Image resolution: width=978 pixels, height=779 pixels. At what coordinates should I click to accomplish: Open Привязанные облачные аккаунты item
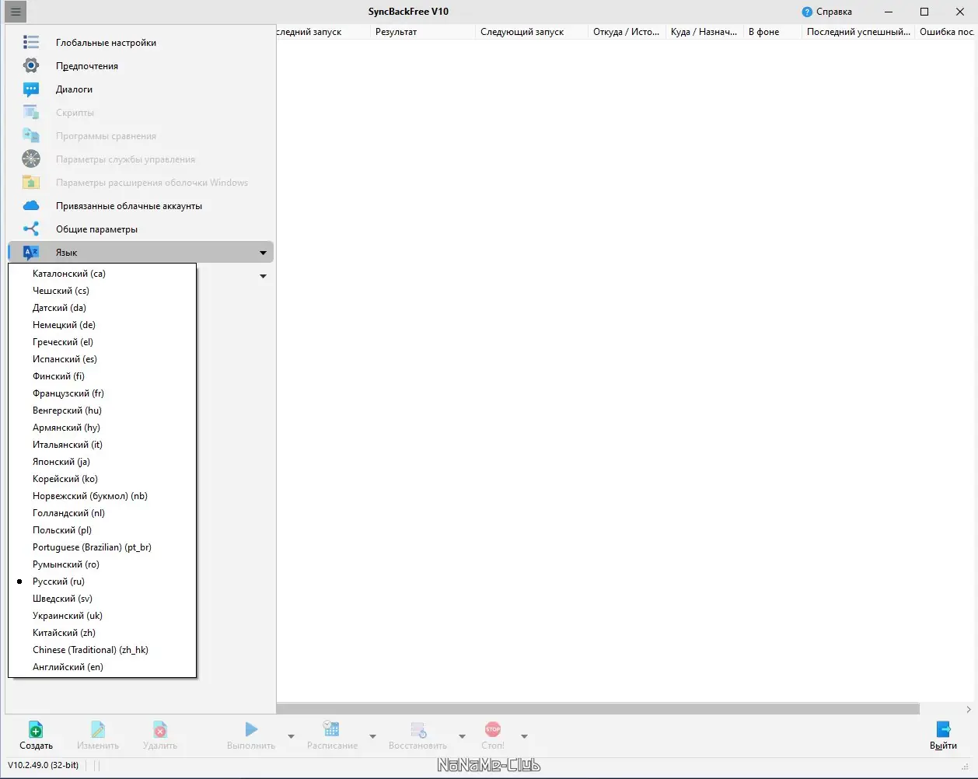(x=140, y=205)
